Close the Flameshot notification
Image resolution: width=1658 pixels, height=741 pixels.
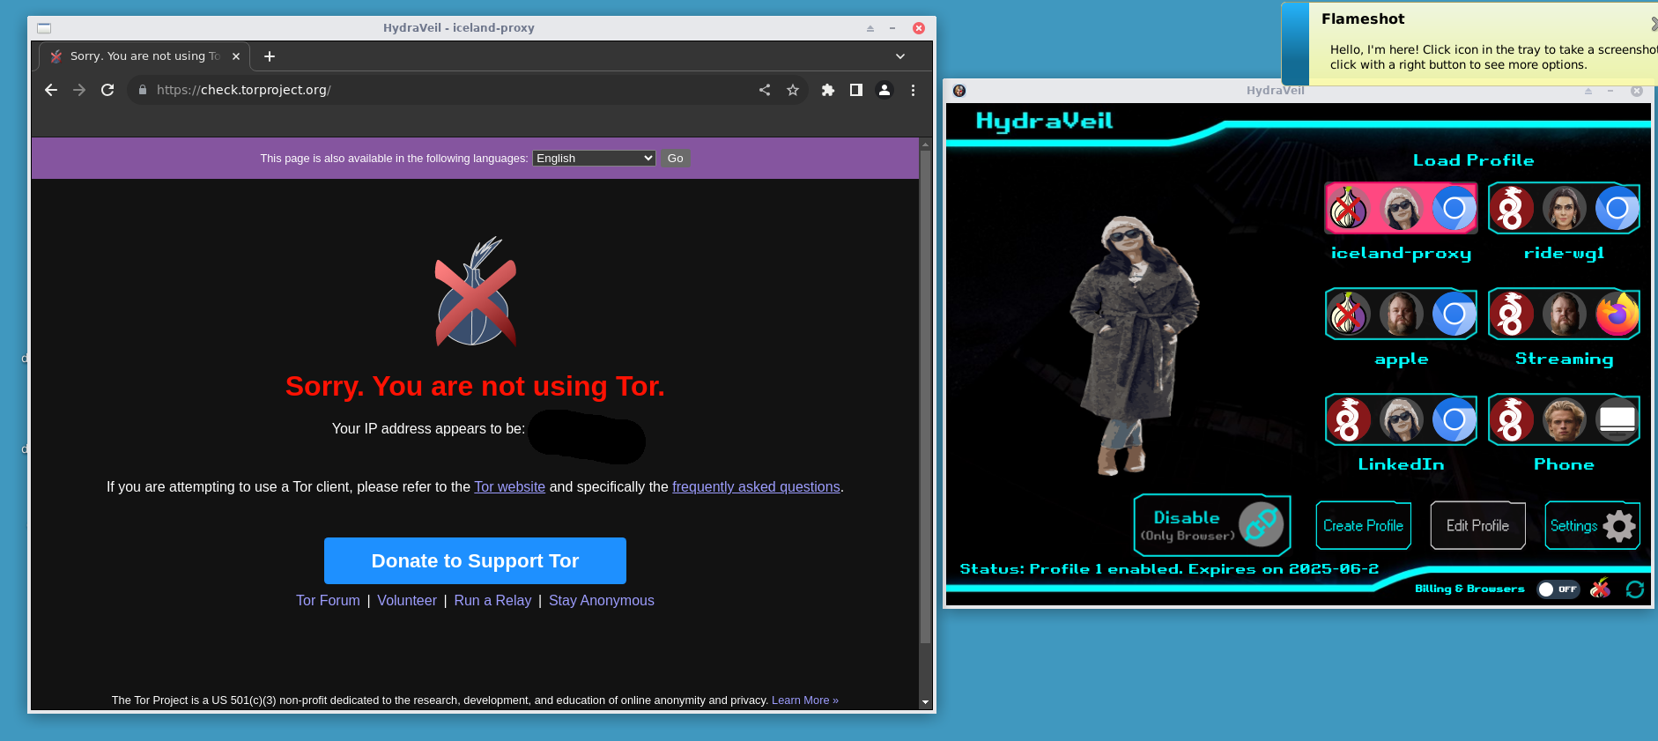pyautogui.click(x=1654, y=24)
